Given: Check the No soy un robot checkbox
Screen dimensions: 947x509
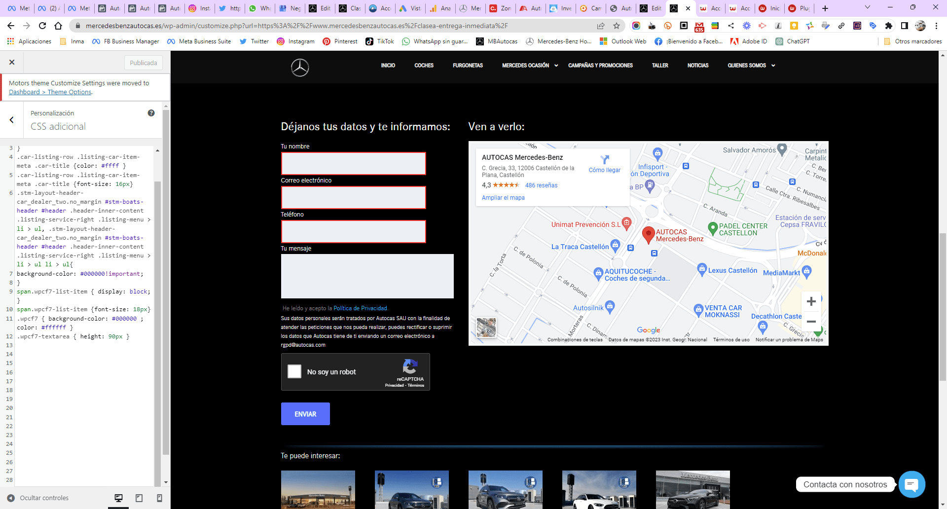Looking at the screenshot, I should coord(294,371).
